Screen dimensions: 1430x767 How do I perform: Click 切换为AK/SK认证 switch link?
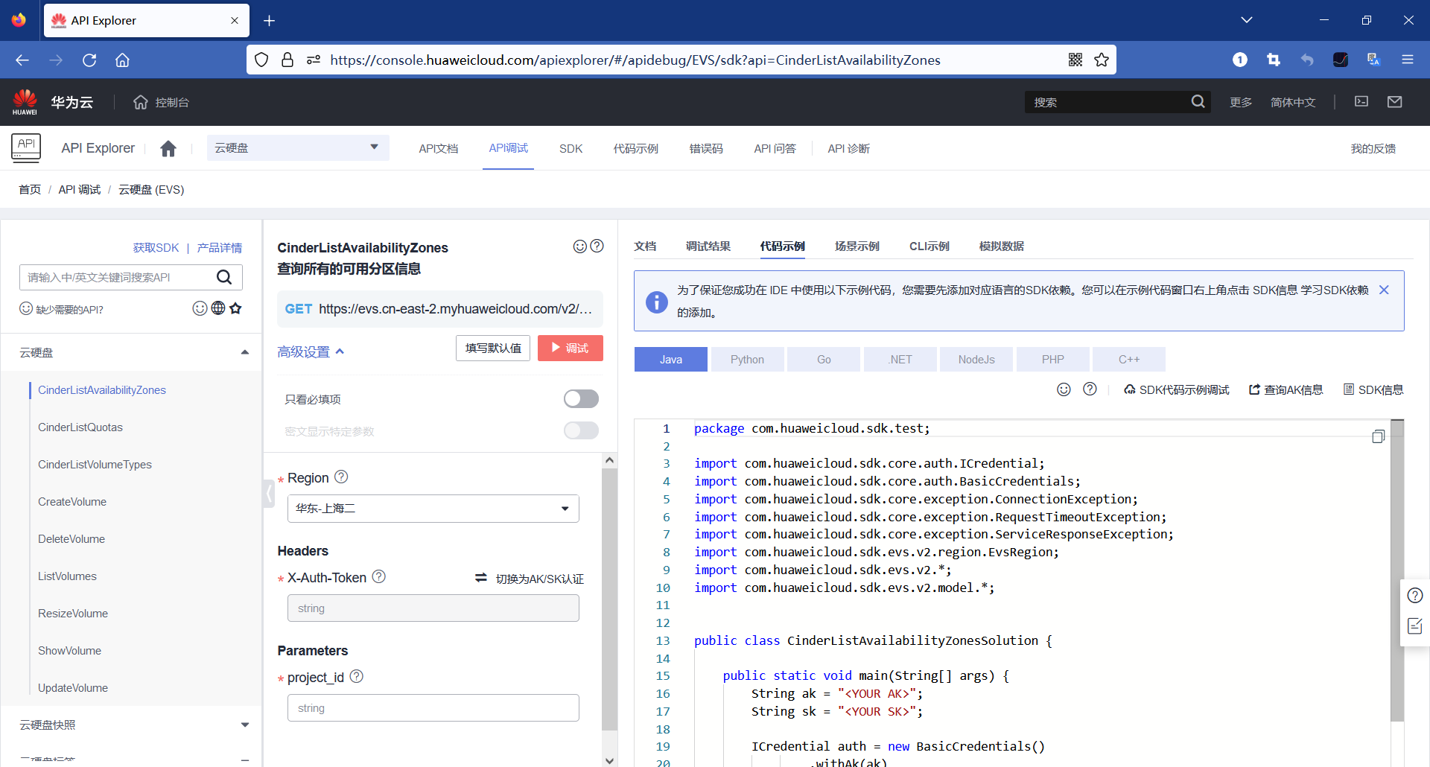pyautogui.click(x=530, y=579)
